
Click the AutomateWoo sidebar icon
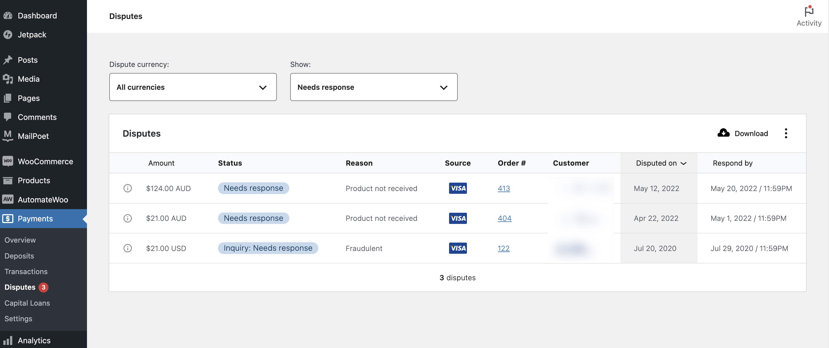tap(8, 199)
